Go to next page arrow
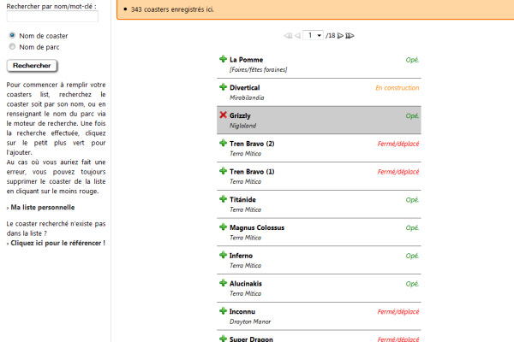This screenshot has height=342, width=514. (x=340, y=36)
